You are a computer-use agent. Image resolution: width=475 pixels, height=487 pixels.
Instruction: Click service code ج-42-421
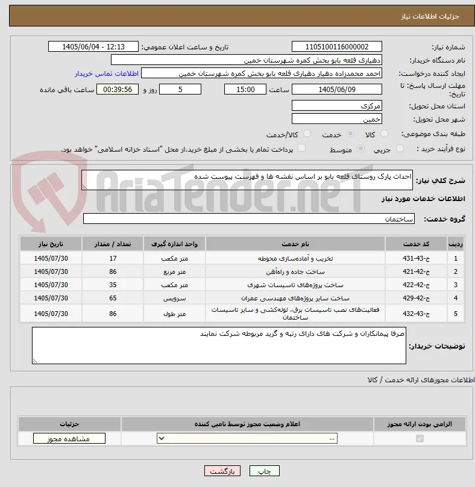(x=416, y=271)
